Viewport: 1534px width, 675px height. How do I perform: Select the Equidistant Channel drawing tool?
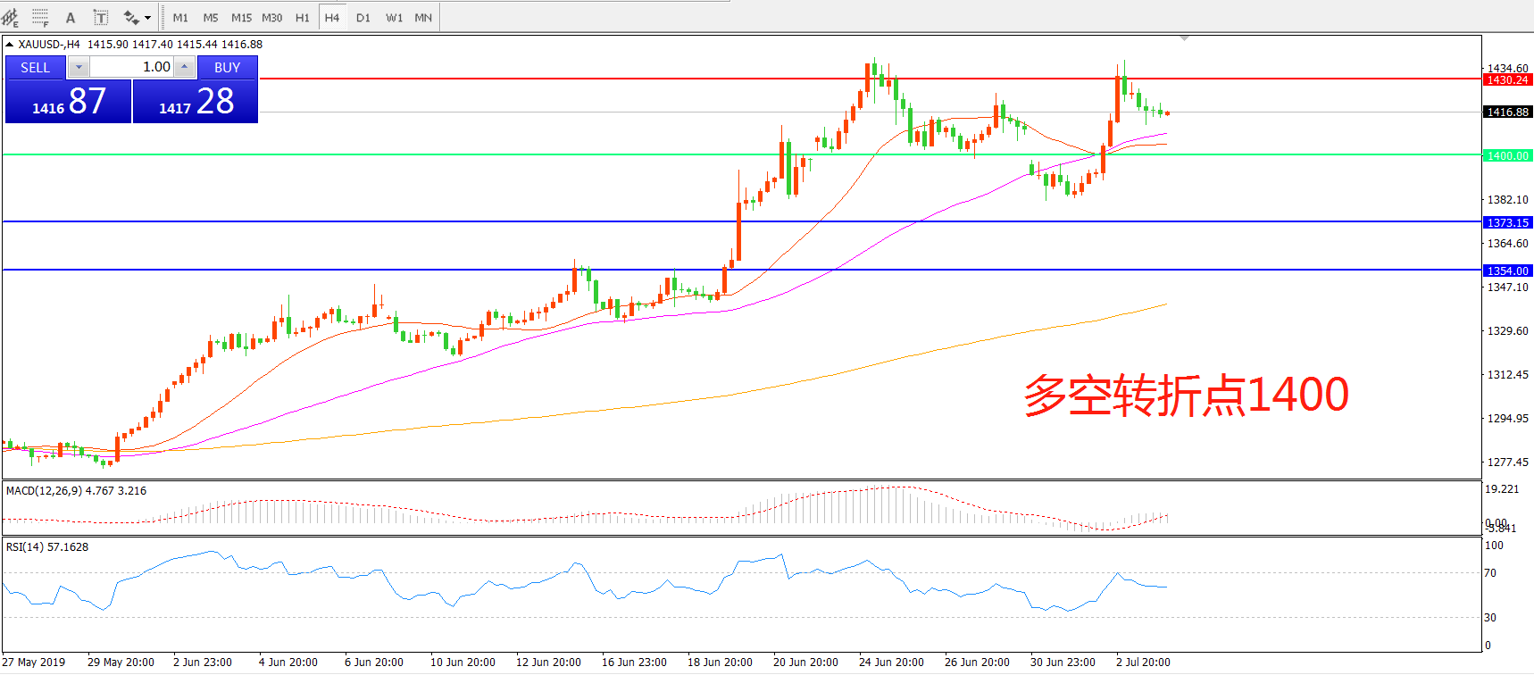coord(10,17)
